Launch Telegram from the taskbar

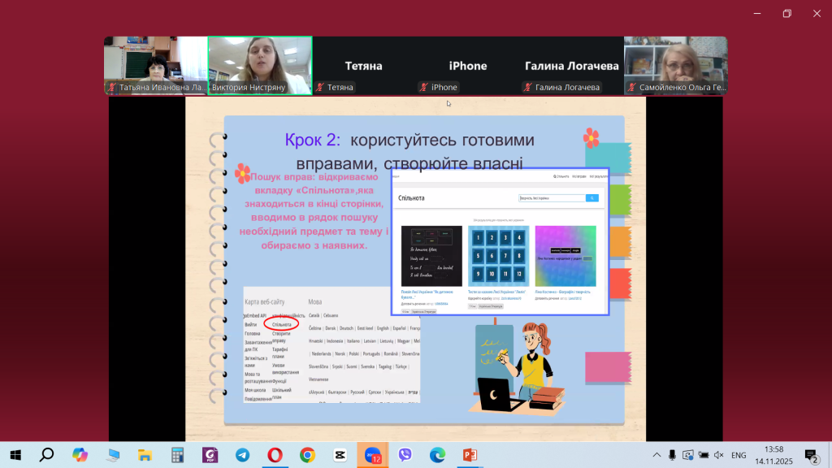[242, 454]
